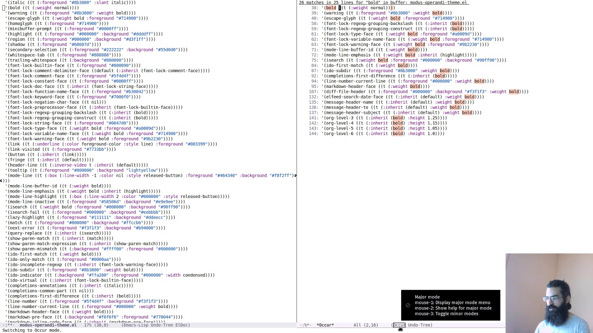Click the -:%*- read-only status flags of Occur
The image size is (593, 333).
click(x=305, y=325)
